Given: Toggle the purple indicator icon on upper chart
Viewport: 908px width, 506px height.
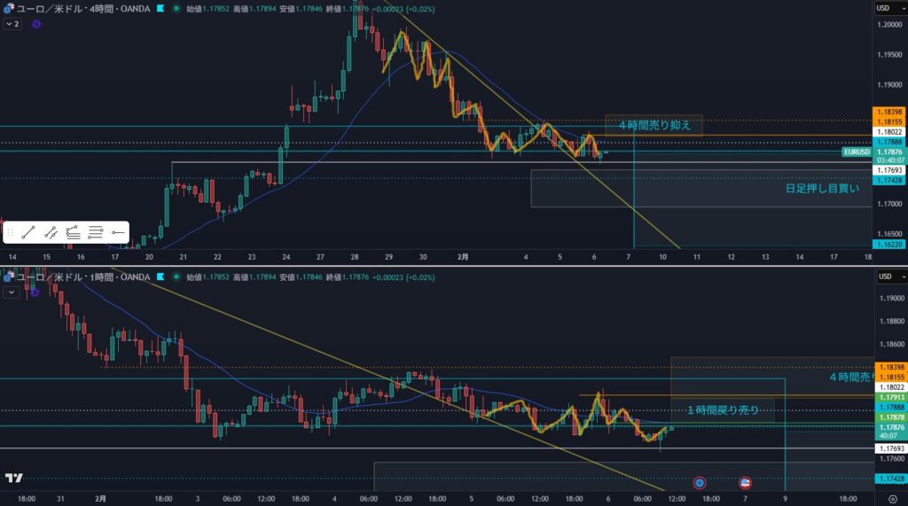Looking at the screenshot, I should 36,25.
